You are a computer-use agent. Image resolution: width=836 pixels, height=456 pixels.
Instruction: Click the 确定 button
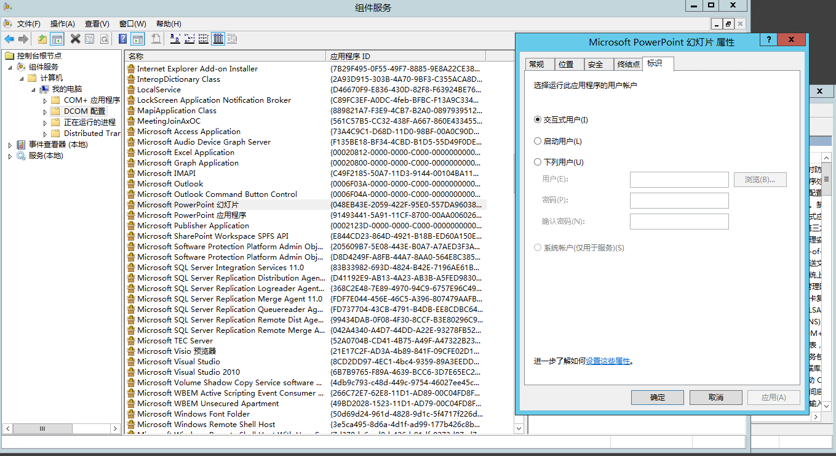click(x=658, y=398)
